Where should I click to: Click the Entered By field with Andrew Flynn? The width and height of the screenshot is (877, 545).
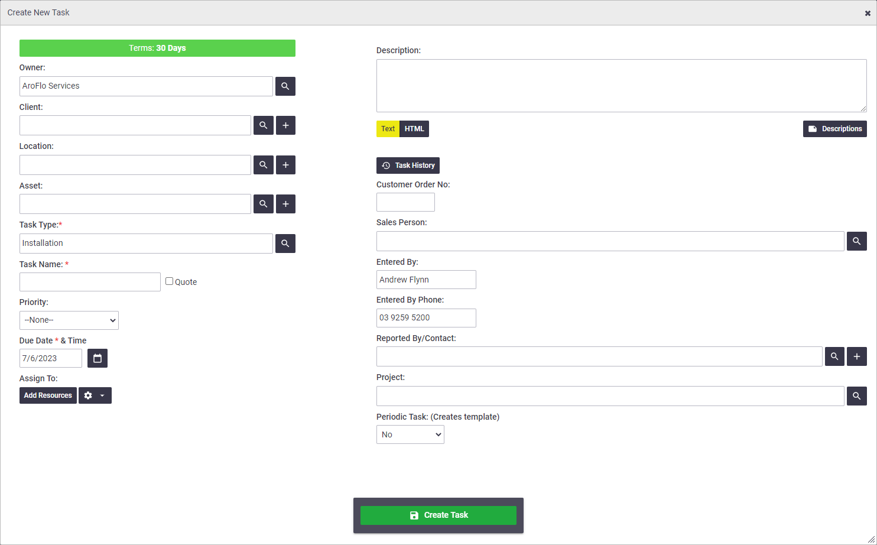tap(426, 280)
